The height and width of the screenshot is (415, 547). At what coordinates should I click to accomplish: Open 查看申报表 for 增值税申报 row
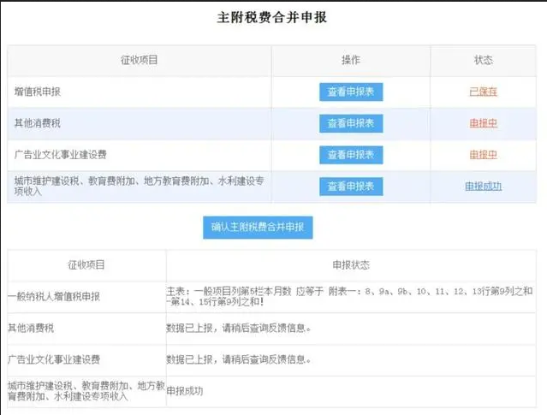pos(351,92)
